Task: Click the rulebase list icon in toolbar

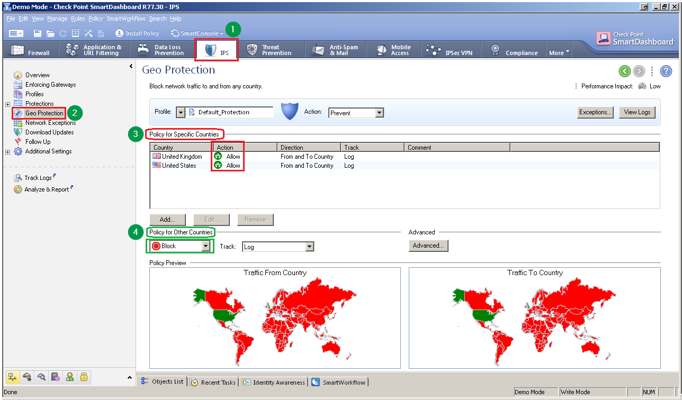Action: click(x=76, y=33)
